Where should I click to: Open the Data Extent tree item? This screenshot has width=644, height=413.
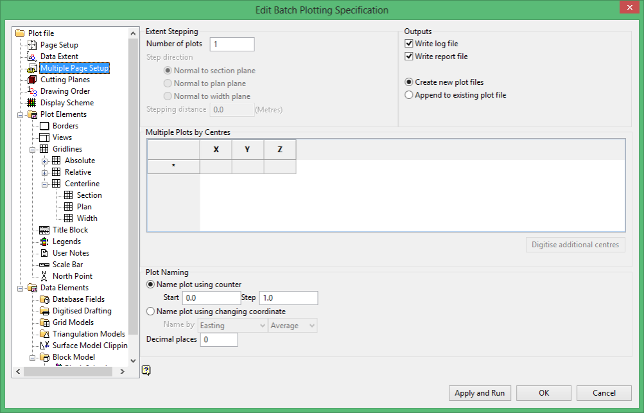(58, 57)
